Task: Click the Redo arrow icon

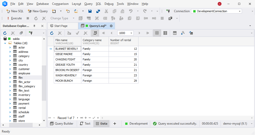Action: 145,11
